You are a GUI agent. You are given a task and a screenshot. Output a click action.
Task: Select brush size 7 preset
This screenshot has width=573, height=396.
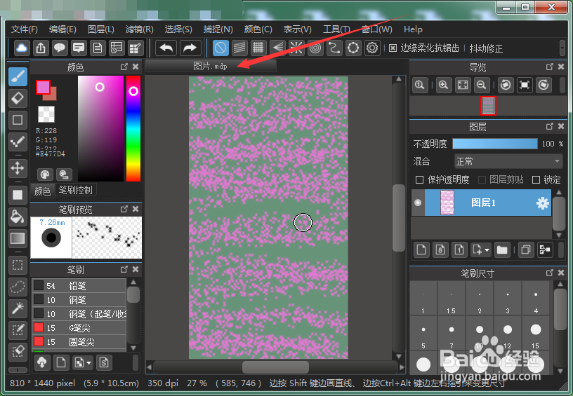[452, 333]
